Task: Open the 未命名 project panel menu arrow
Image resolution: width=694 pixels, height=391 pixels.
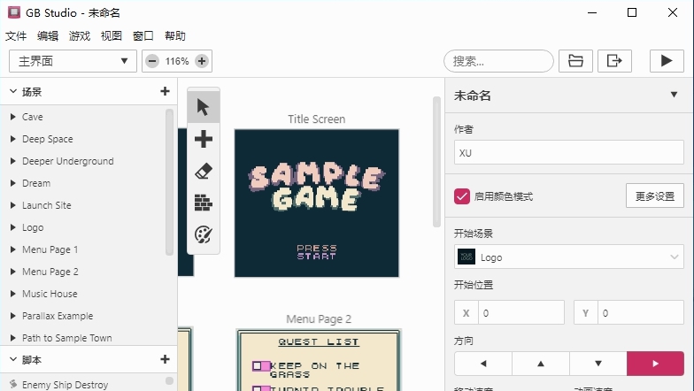Action: [x=674, y=95]
